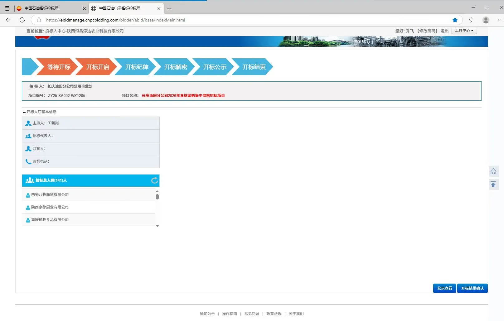The width and height of the screenshot is (504, 321).
Task: Go to the 开标结束 step
Action: coord(253,67)
